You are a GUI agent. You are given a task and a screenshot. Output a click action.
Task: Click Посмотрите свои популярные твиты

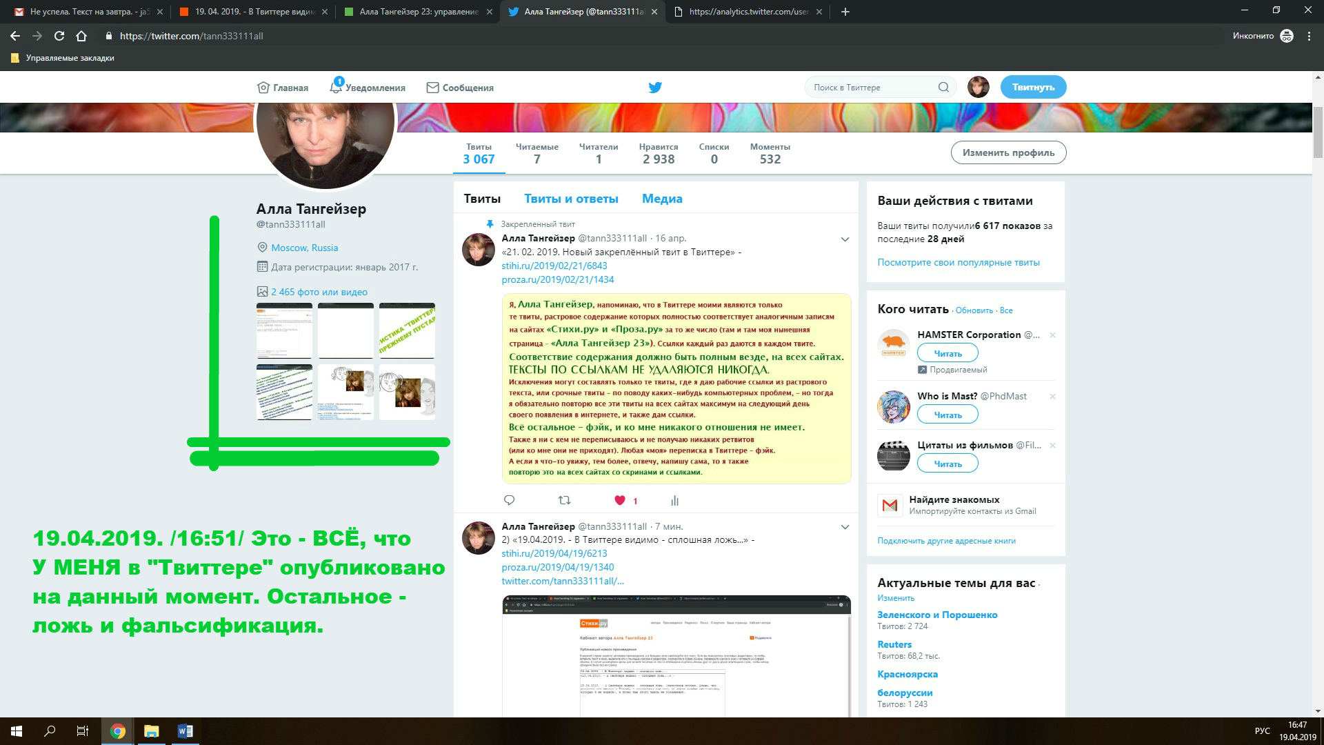coord(959,262)
